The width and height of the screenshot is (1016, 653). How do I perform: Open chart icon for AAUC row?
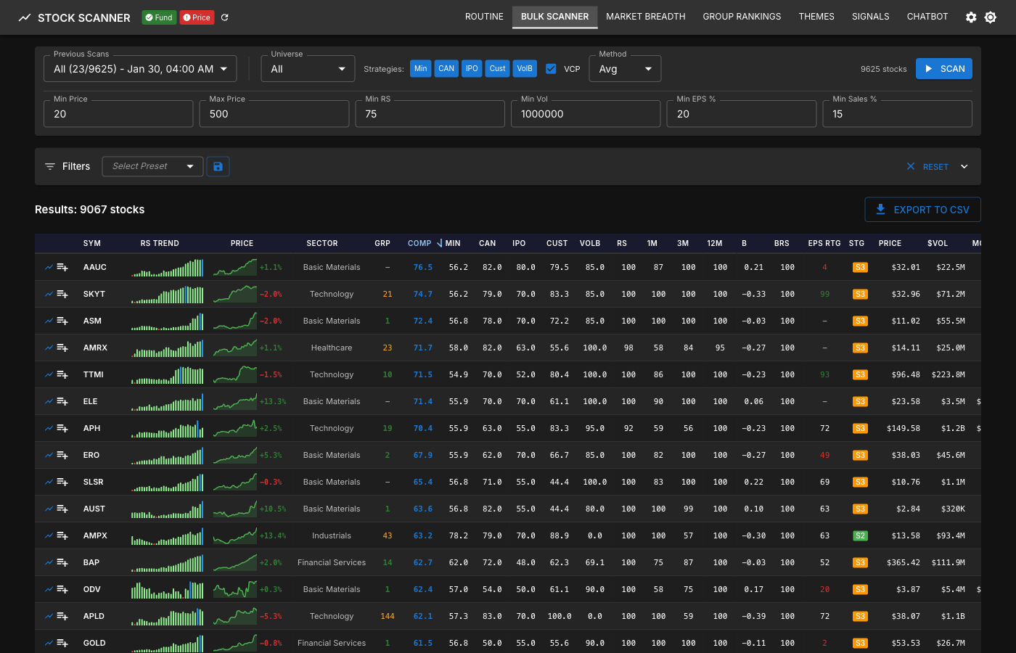point(49,267)
